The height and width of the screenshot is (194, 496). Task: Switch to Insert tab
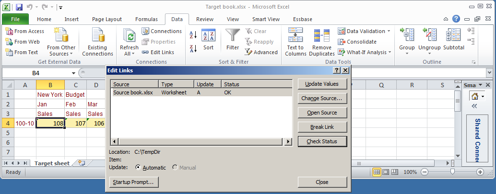coord(71,19)
